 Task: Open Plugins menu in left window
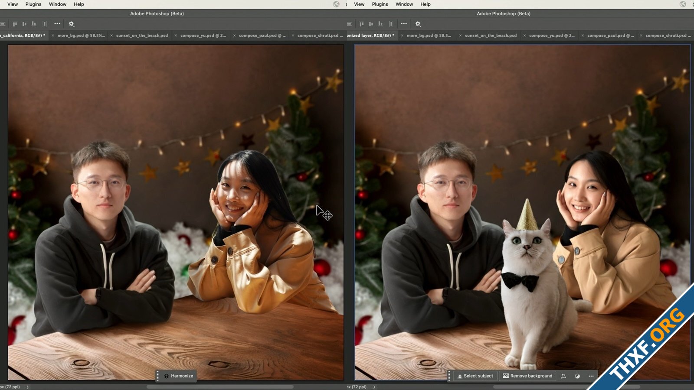33,4
